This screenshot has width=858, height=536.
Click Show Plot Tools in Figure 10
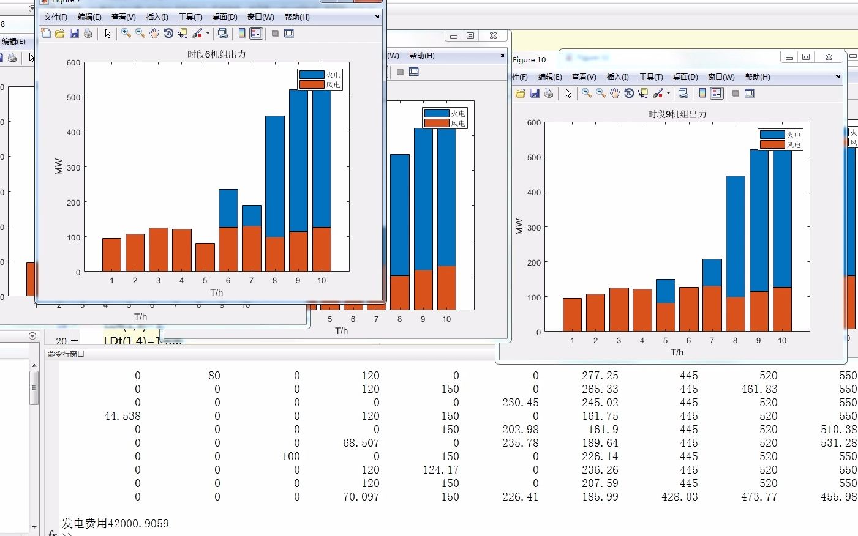[750, 93]
